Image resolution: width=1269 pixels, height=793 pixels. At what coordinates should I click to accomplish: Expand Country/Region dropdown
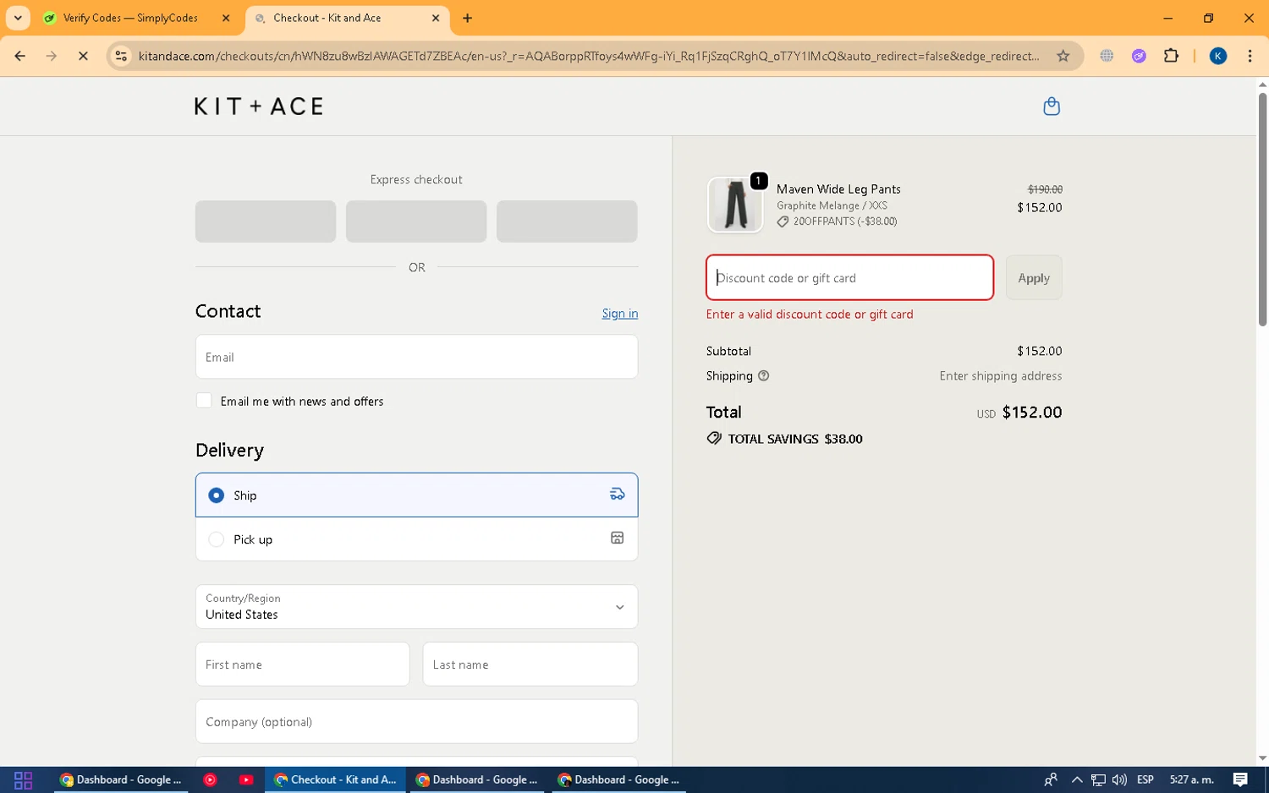(416, 606)
